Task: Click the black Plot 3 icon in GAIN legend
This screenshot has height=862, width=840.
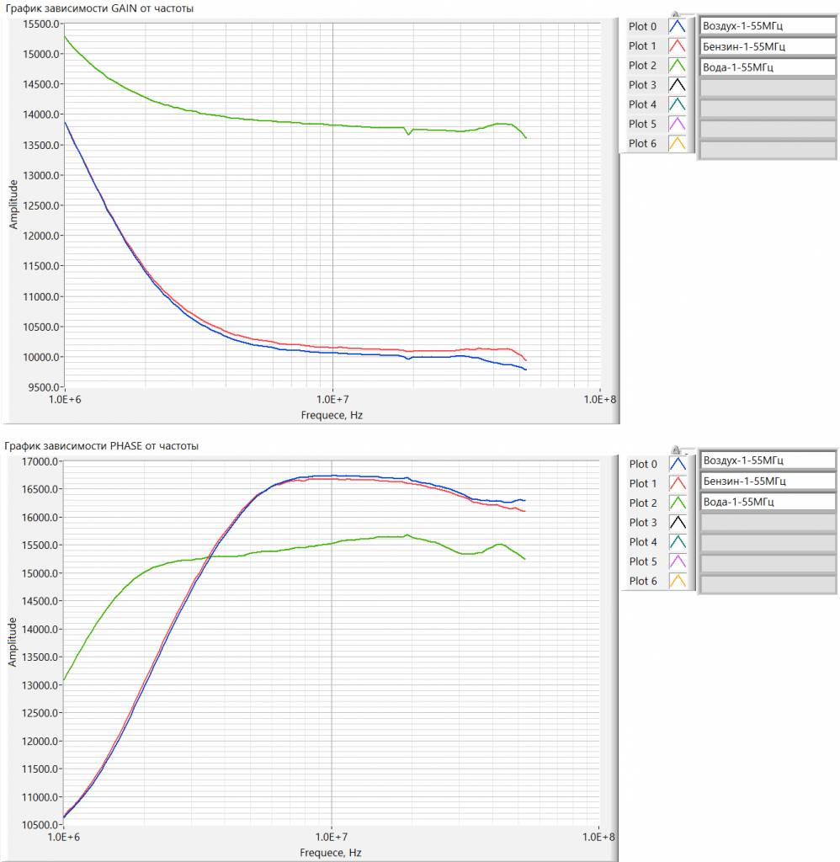Action: pos(678,85)
